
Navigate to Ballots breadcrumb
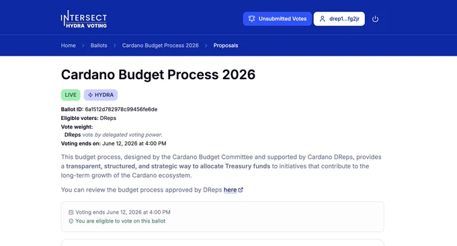pyautogui.click(x=99, y=46)
